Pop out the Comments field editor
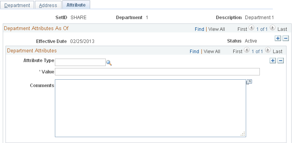 (x=249, y=82)
